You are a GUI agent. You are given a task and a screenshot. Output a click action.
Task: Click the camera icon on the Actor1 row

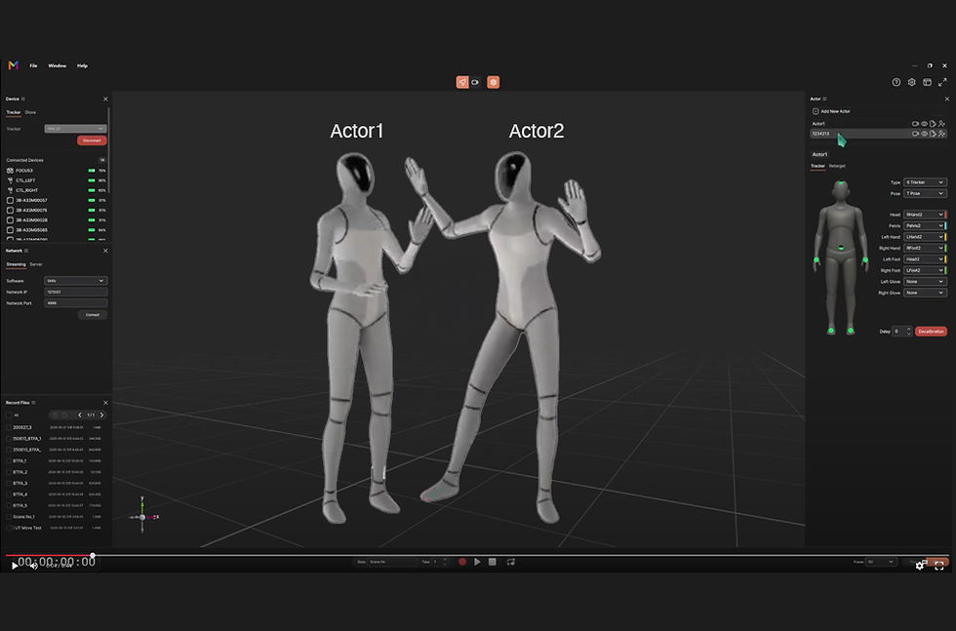[915, 124]
